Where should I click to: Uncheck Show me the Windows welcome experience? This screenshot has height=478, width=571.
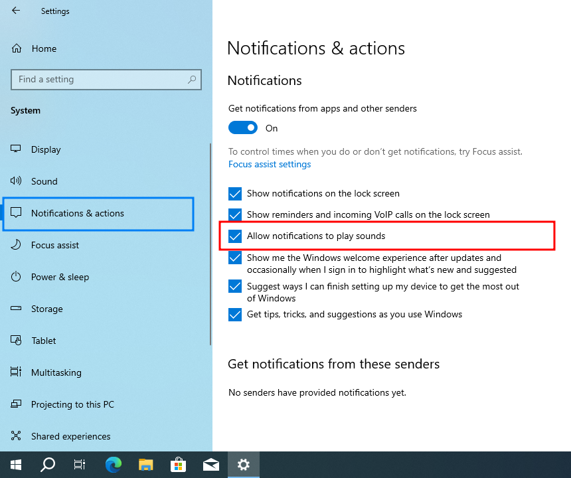(x=235, y=258)
